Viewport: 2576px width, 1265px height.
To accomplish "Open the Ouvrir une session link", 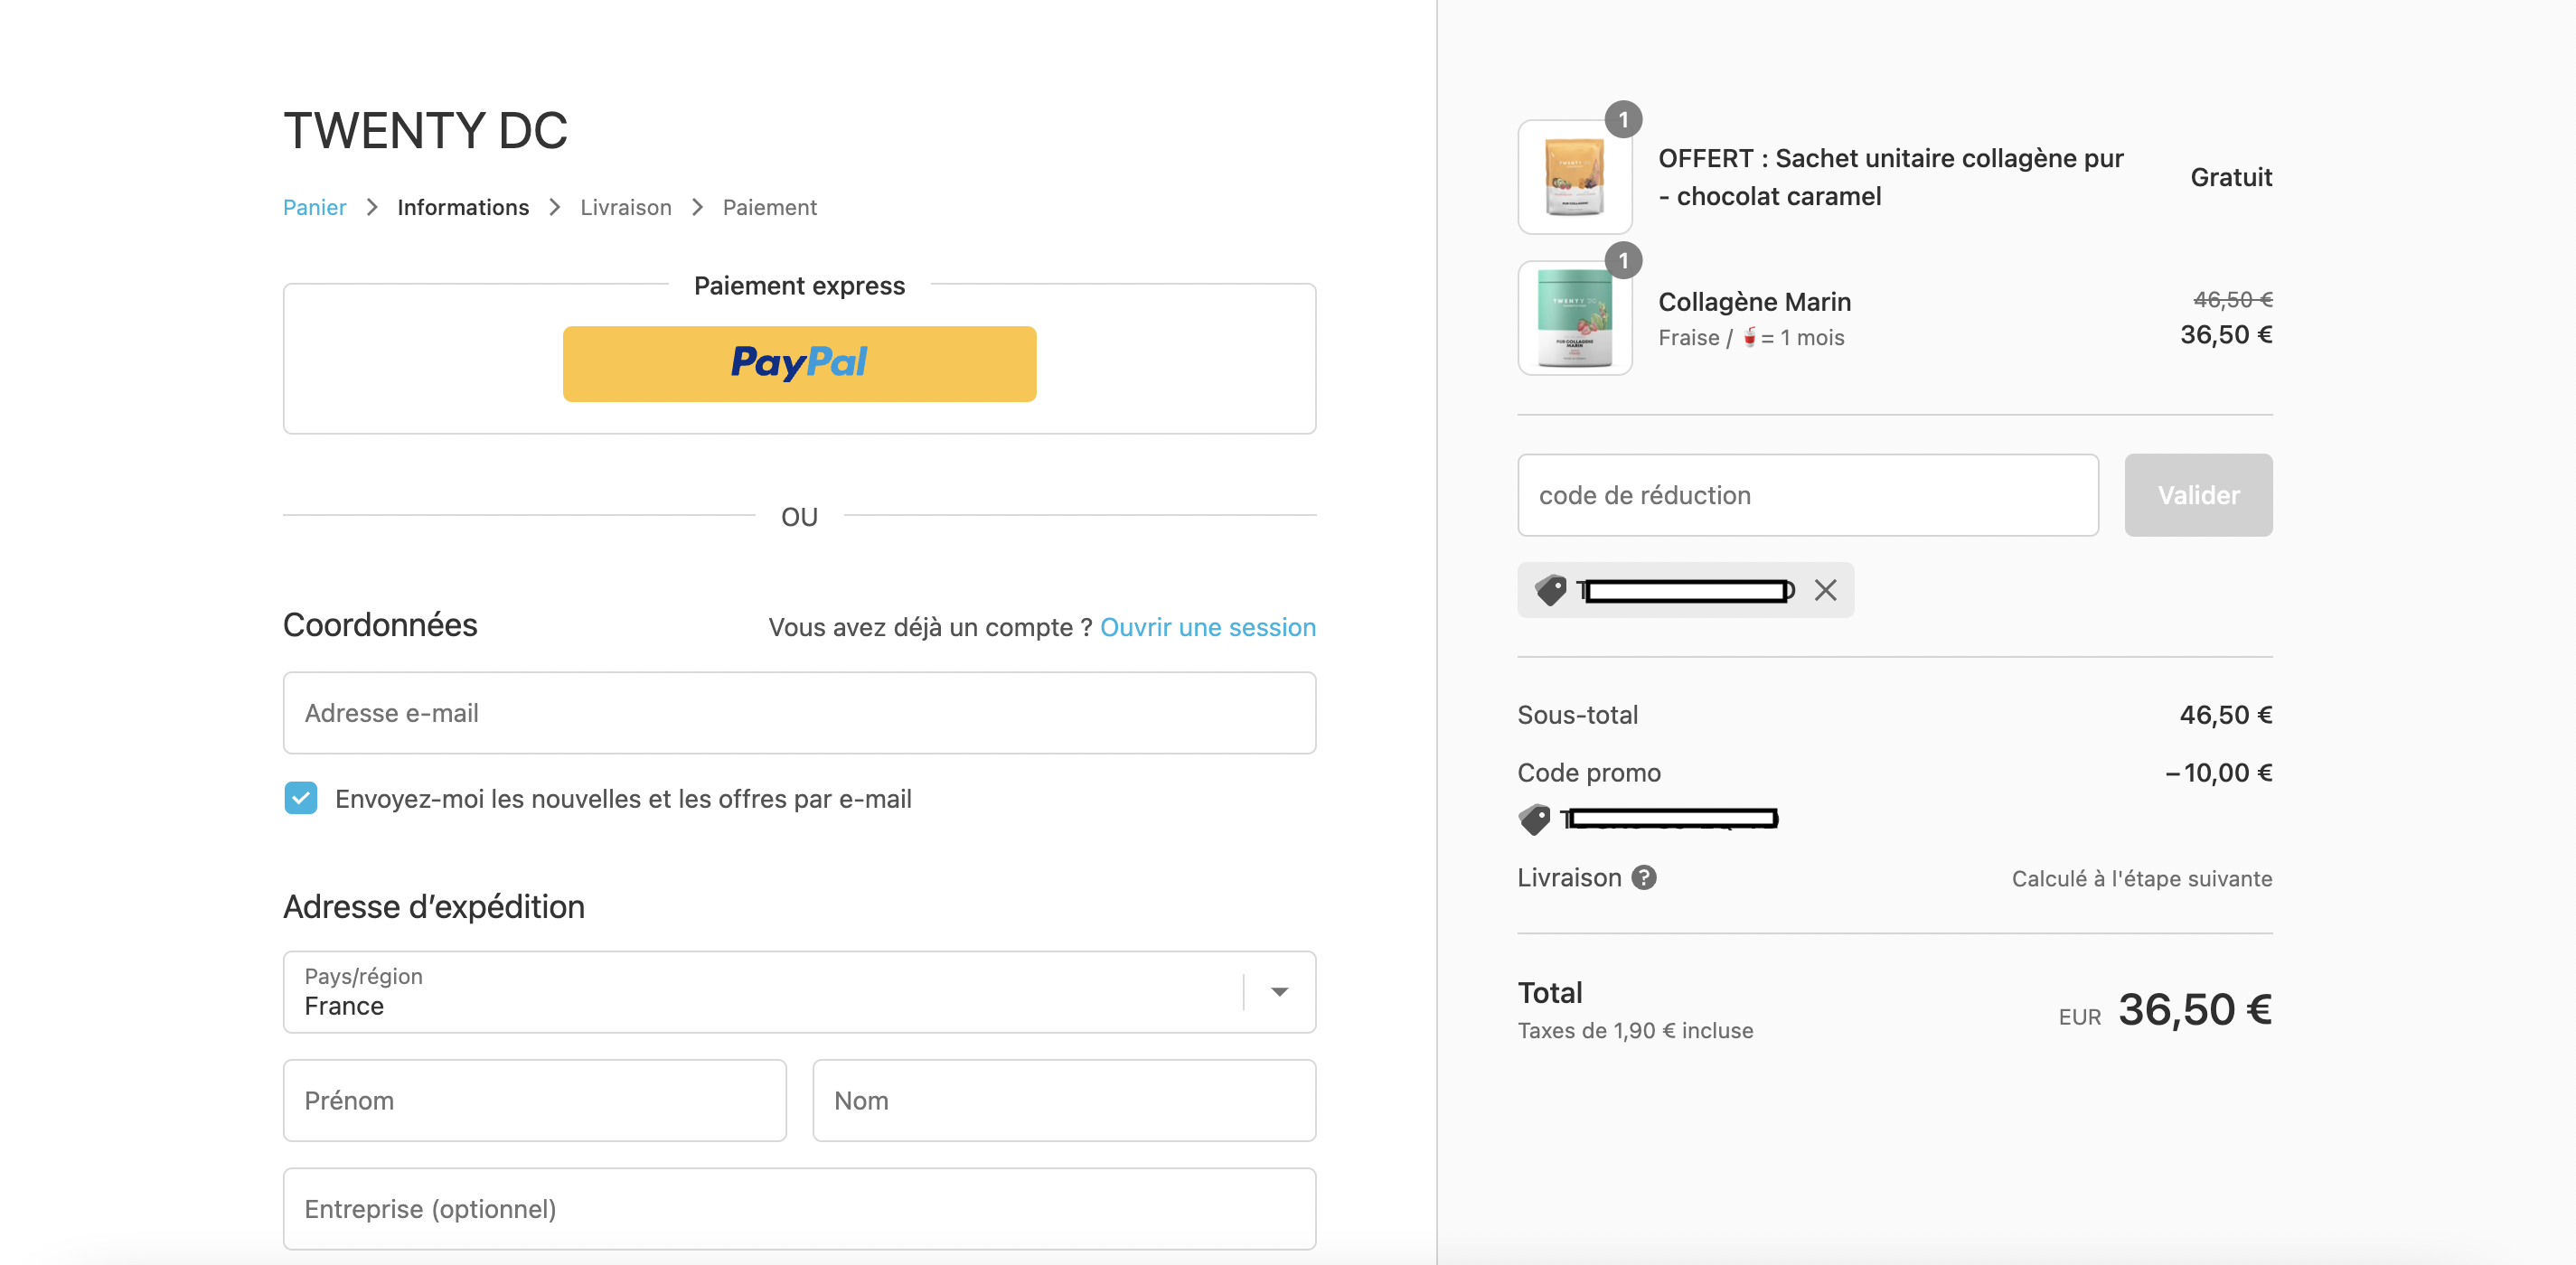I will click(x=1207, y=627).
